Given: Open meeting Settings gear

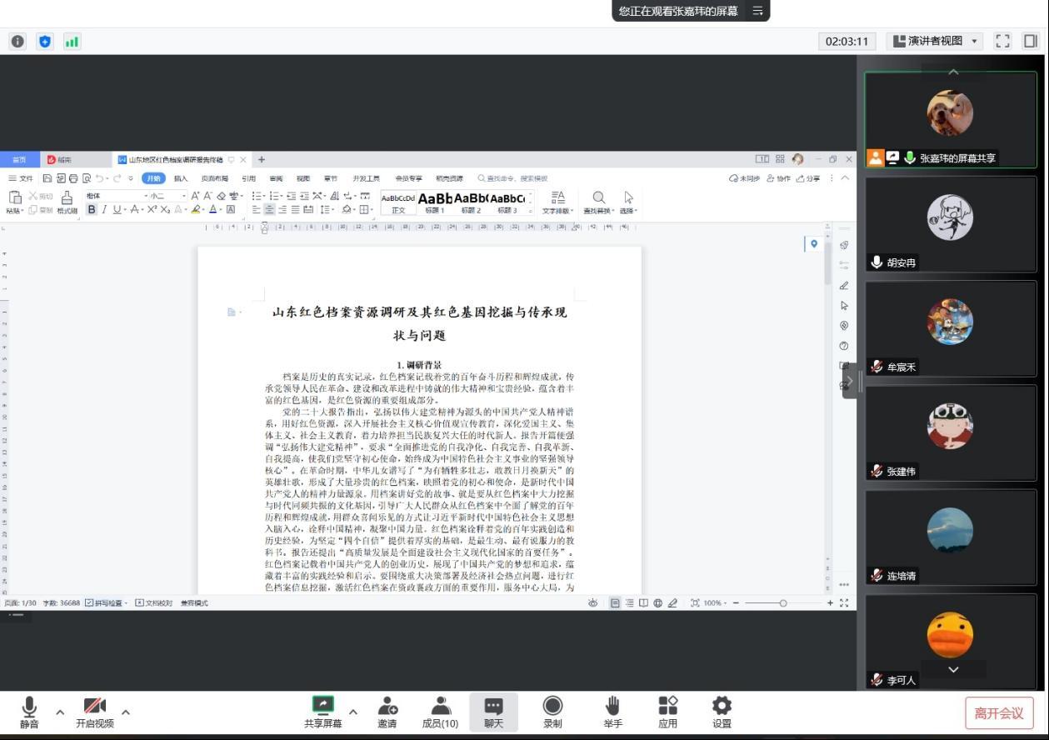Looking at the screenshot, I should 722,707.
